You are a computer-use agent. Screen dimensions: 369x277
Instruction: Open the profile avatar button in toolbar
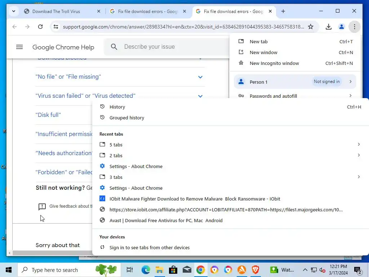(x=342, y=27)
